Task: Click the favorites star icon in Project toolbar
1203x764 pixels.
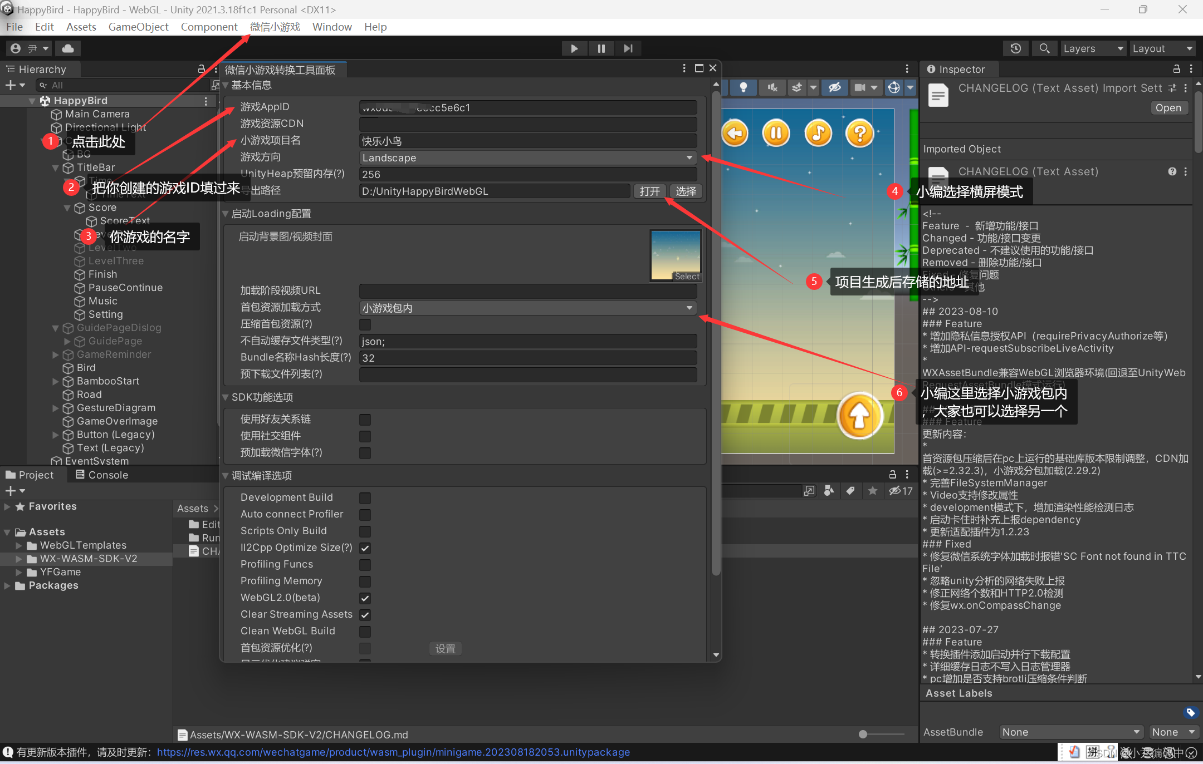Action: [873, 491]
